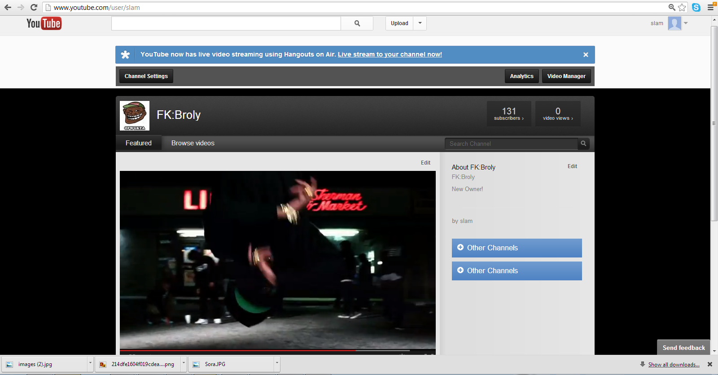Click the 0 video views counter
This screenshot has height=375, width=718.
(x=558, y=113)
